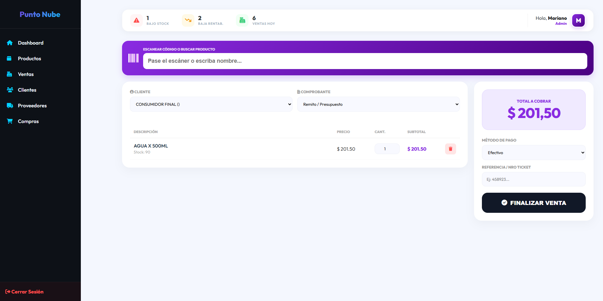The image size is (603, 301).
Task: Click the Cerrar Sesión logout icon
Action: click(x=8, y=292)
